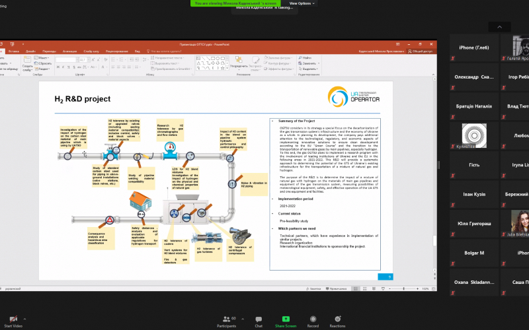529x330 pixels.
Task: Toggle strikethrough abc formatting
Action: point(79,67)
